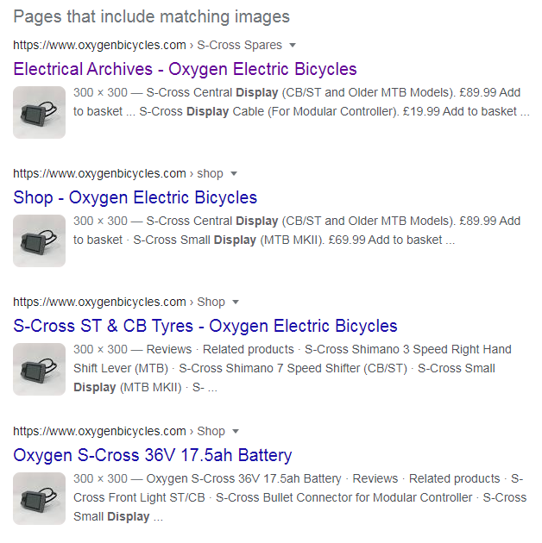Expand the dropdown arrow of the Tyres result URL
The width and height of the screenshot is (542, 543).
(236, 303)
